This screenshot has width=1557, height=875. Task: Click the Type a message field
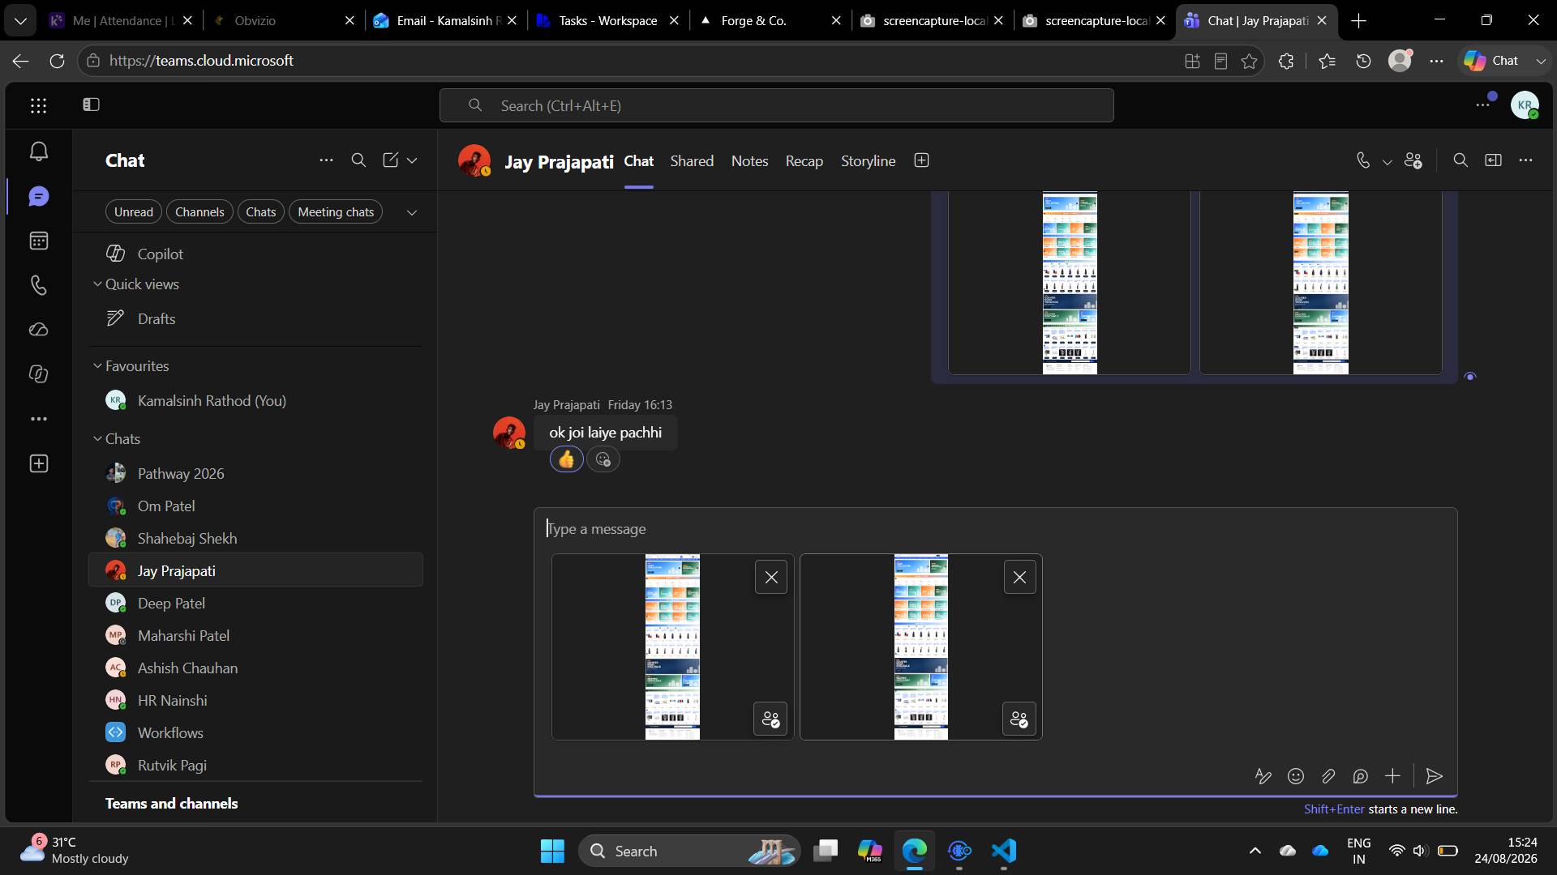tap(995, 529)
